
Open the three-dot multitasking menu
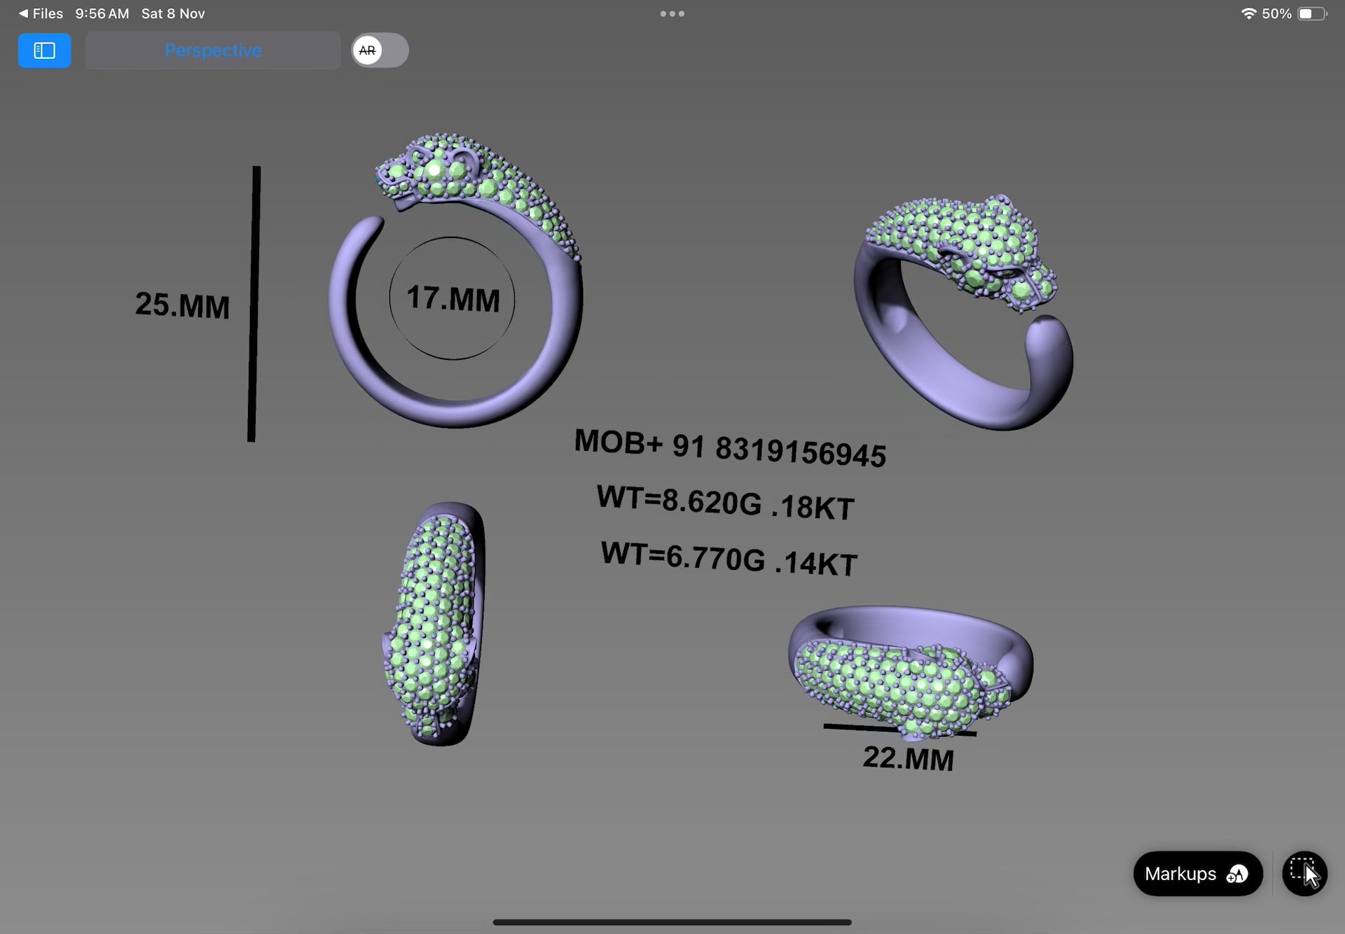click(x=672, y=13)
